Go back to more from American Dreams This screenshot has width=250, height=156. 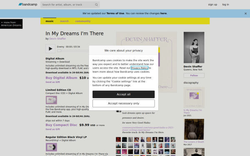coord(11,24)
